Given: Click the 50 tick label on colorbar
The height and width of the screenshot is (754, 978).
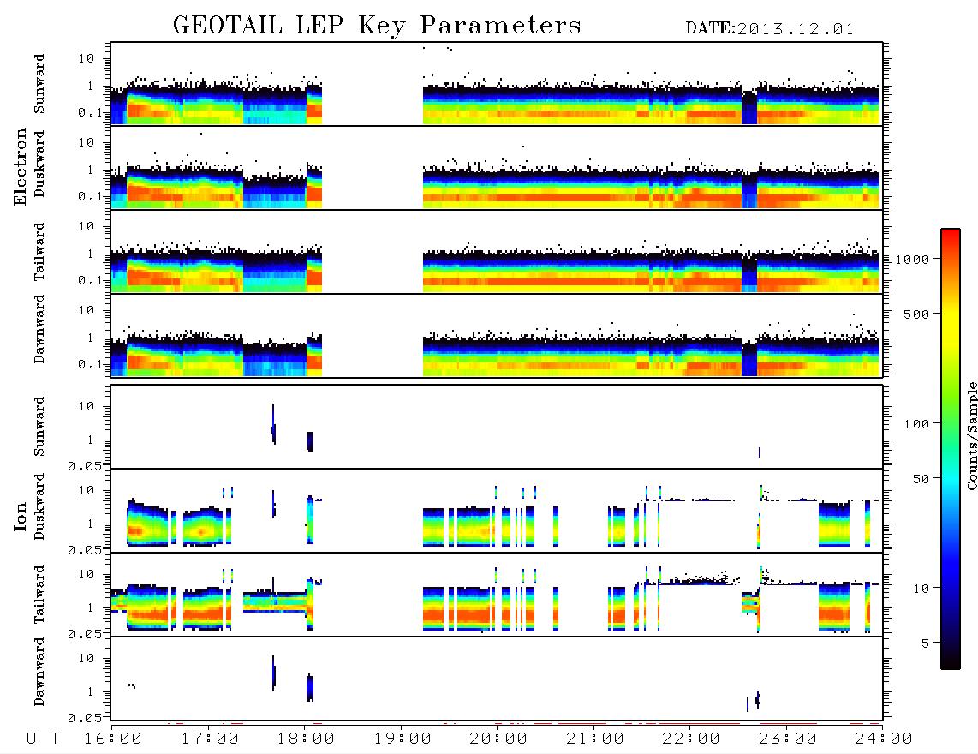Looking at the screenshot, I should pos(922,479).
